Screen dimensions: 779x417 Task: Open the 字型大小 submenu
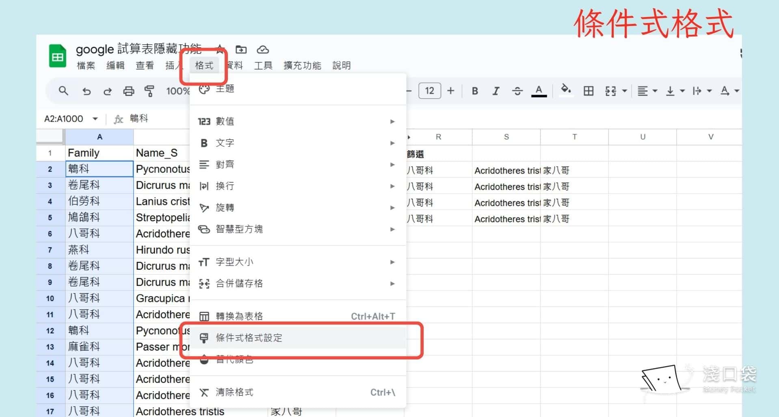(x=234, y=262)
